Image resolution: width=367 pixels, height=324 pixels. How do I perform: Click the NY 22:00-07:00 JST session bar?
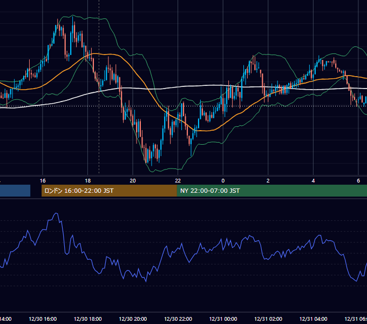[271, 191]
